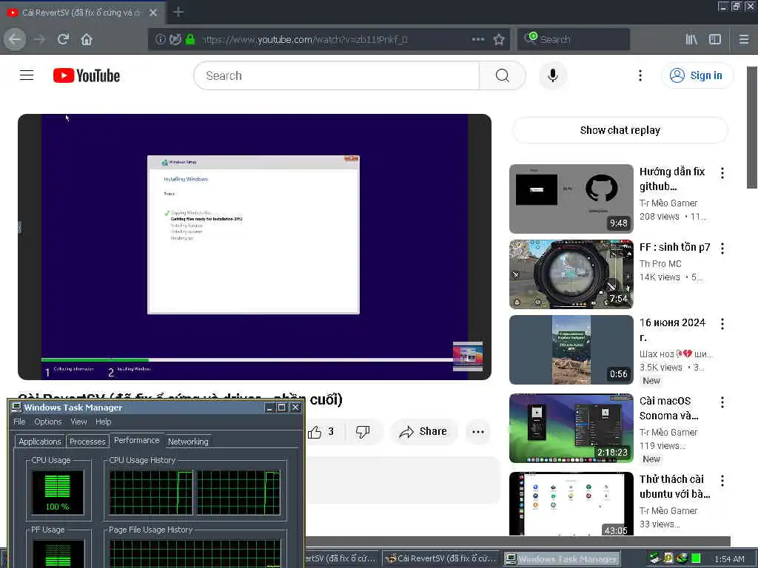Like the video with thumbs up
758x568 pixels.
click(x=321, y=432)
